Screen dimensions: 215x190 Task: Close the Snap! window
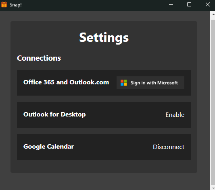tap(207, 5)
